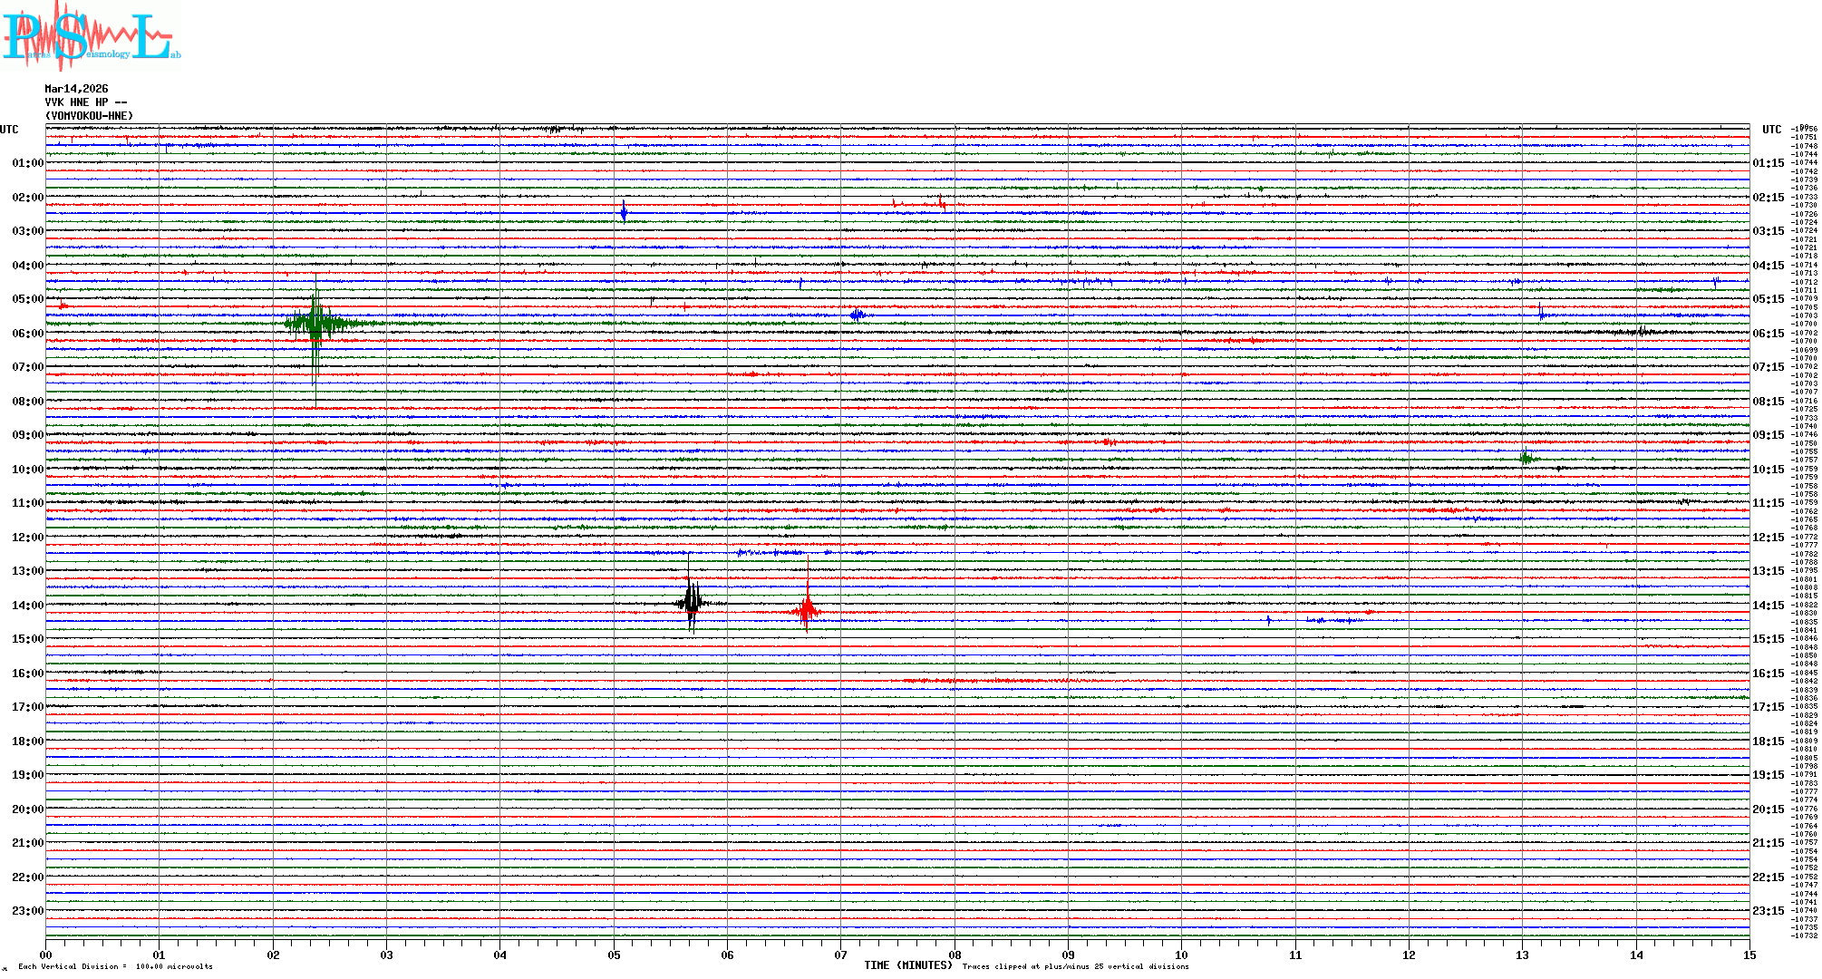This screenshot has height=979, width=1822.
Task: Click the 15 minute mark on bottom axis
Action: (x=1749, y=955)
